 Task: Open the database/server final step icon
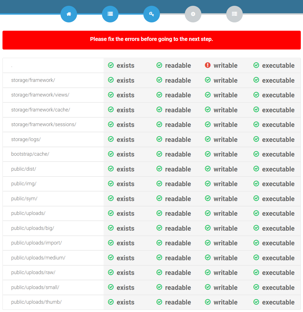[x=234, y=14]
